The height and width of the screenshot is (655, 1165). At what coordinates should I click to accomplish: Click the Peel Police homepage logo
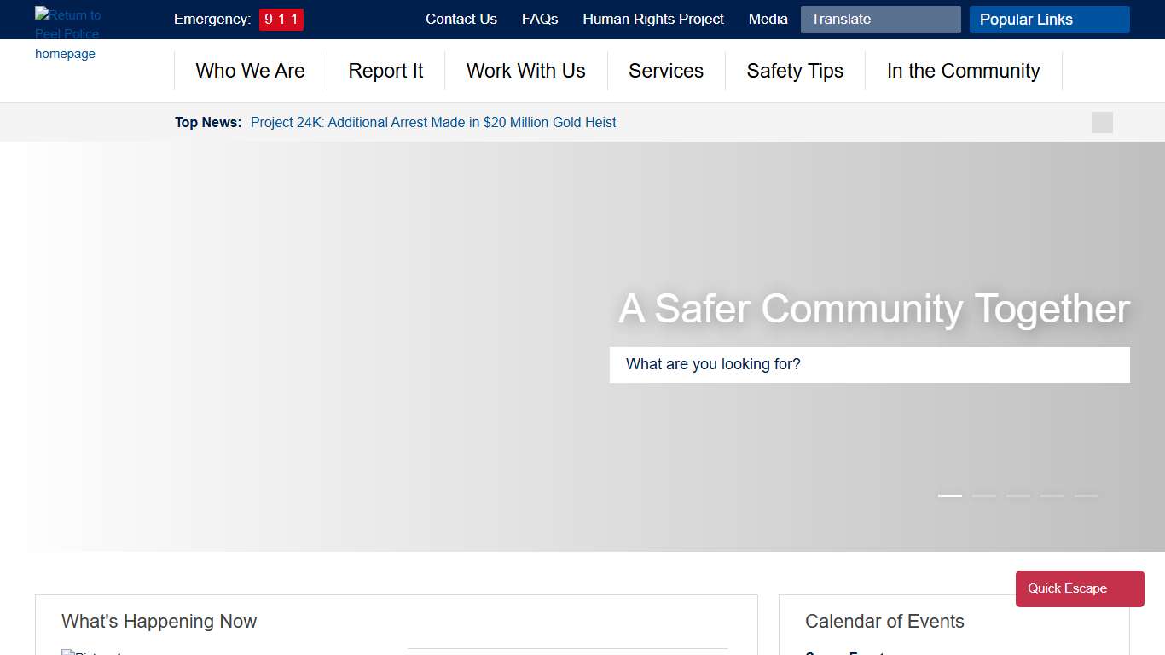(67, 34)
